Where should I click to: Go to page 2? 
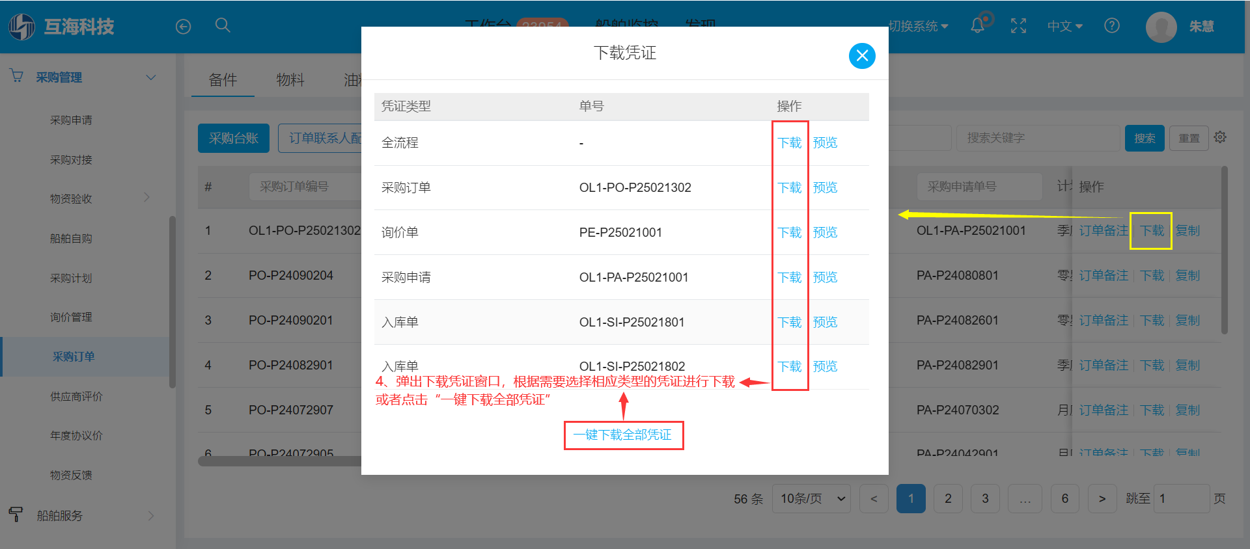coord(948,498)
